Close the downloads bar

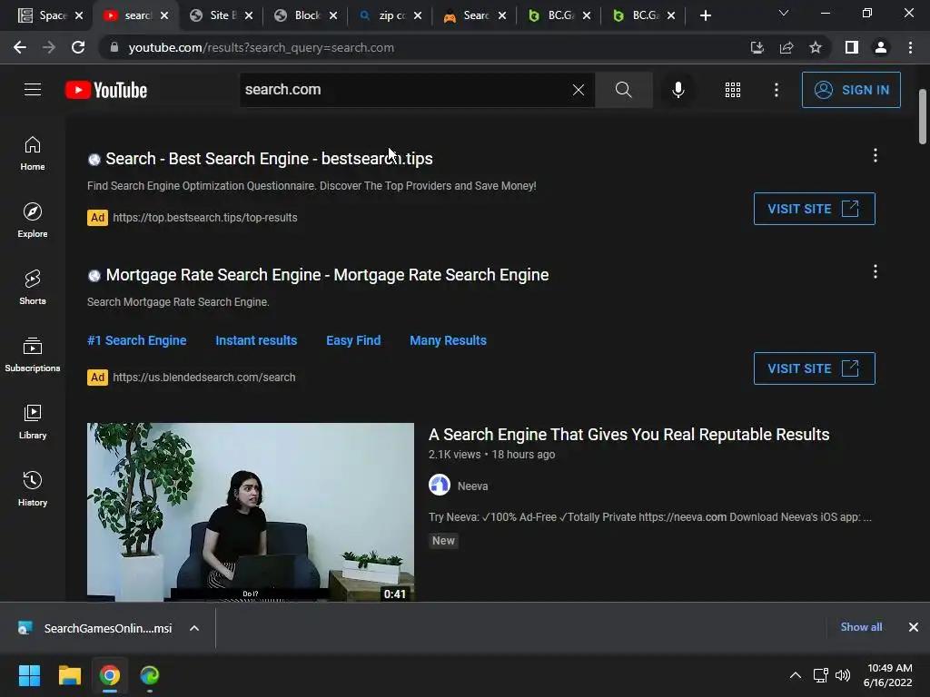914,627
